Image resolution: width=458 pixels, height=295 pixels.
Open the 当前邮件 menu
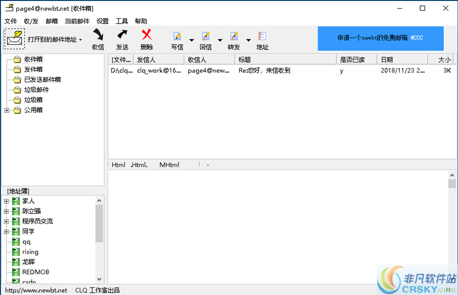[77, 21]
